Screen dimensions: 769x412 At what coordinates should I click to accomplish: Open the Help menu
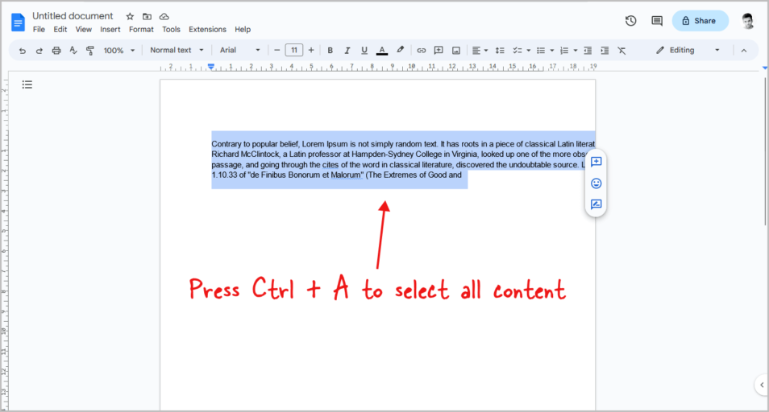243,29
